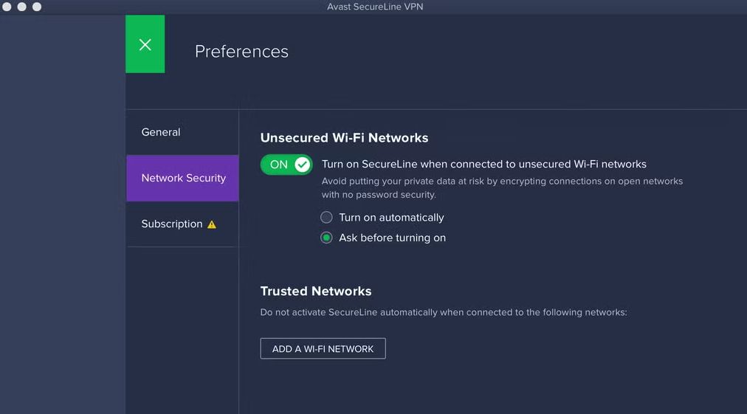
Task: Select the Network Security tab
Action: (182, 178)
